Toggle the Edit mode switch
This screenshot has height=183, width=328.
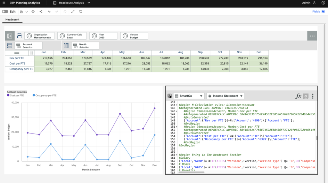click(5, 11)
